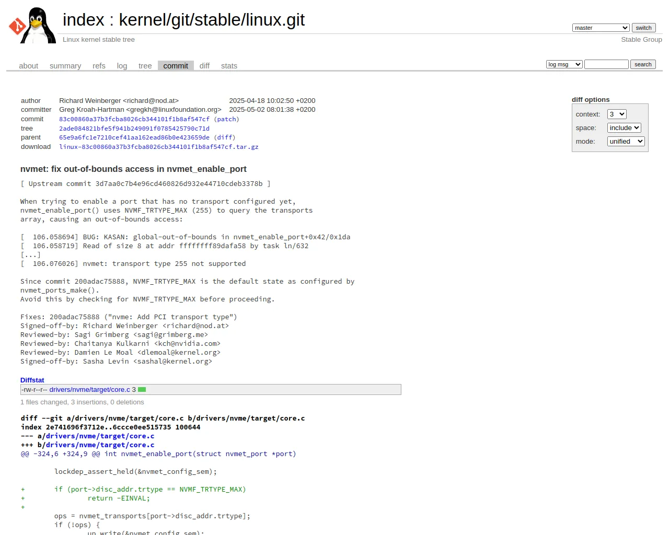669x535 pixels.
Task: Open the diff tab
Action: [204, 66]
